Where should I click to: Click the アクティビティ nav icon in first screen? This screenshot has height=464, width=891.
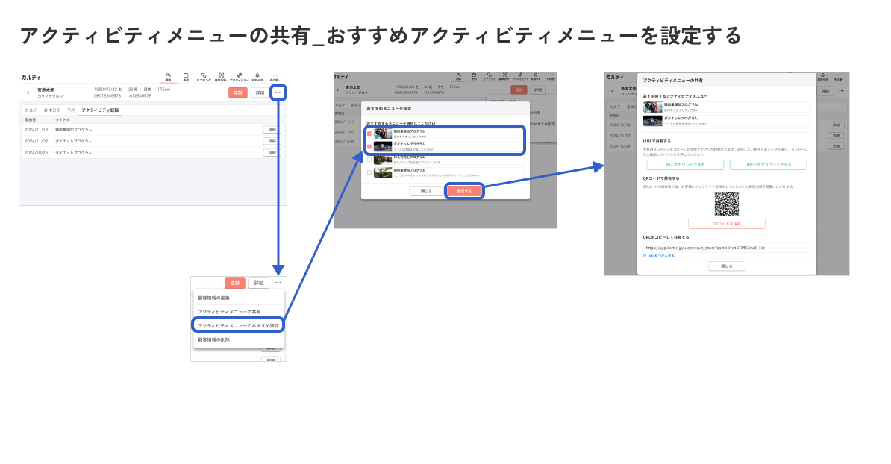239,77
